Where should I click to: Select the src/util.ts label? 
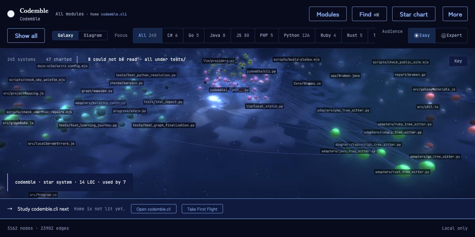pos(428,107)
